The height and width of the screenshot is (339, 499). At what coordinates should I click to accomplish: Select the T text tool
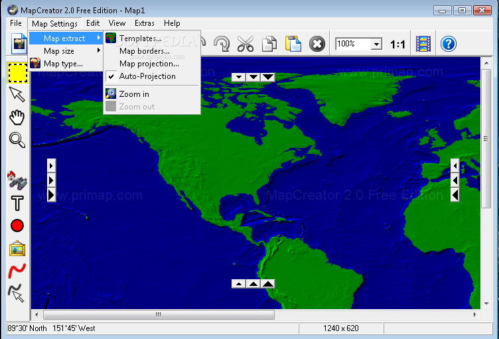click(x=17, y=203)
